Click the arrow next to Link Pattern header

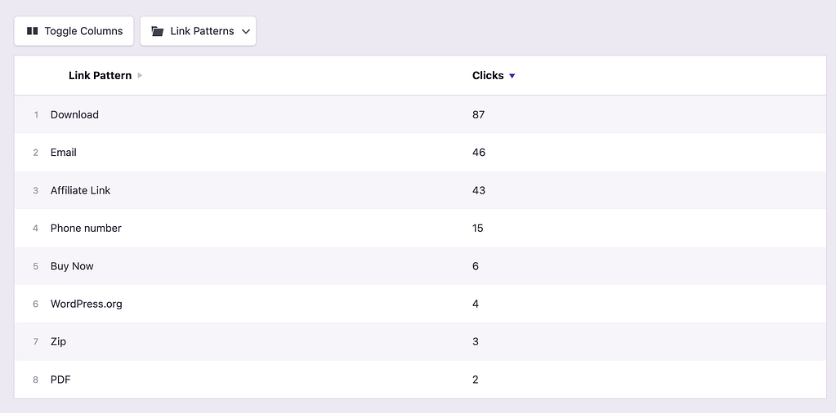point(140,75)
